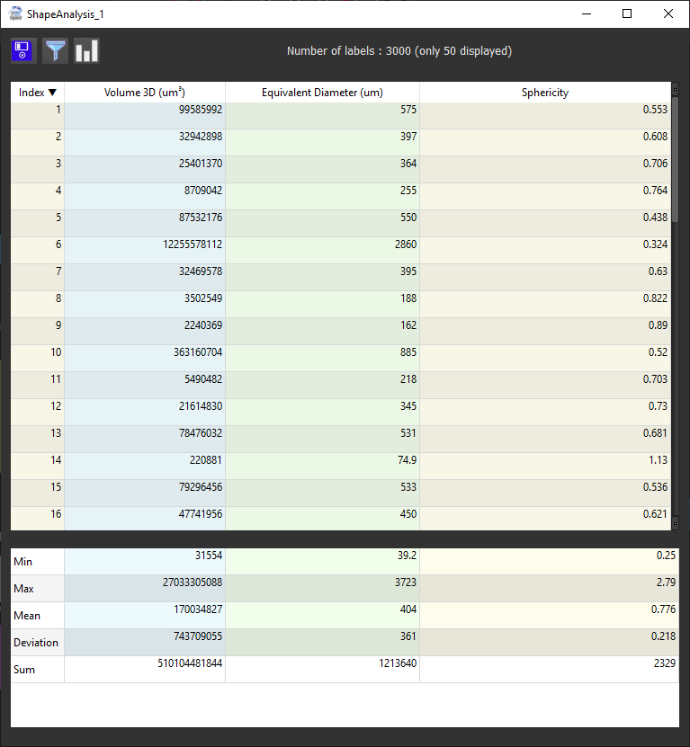Image resolution: width=690 pixels, height=747 pixels.
Task: Click volume cell 12255578112
Action: (x=145, y=251)
